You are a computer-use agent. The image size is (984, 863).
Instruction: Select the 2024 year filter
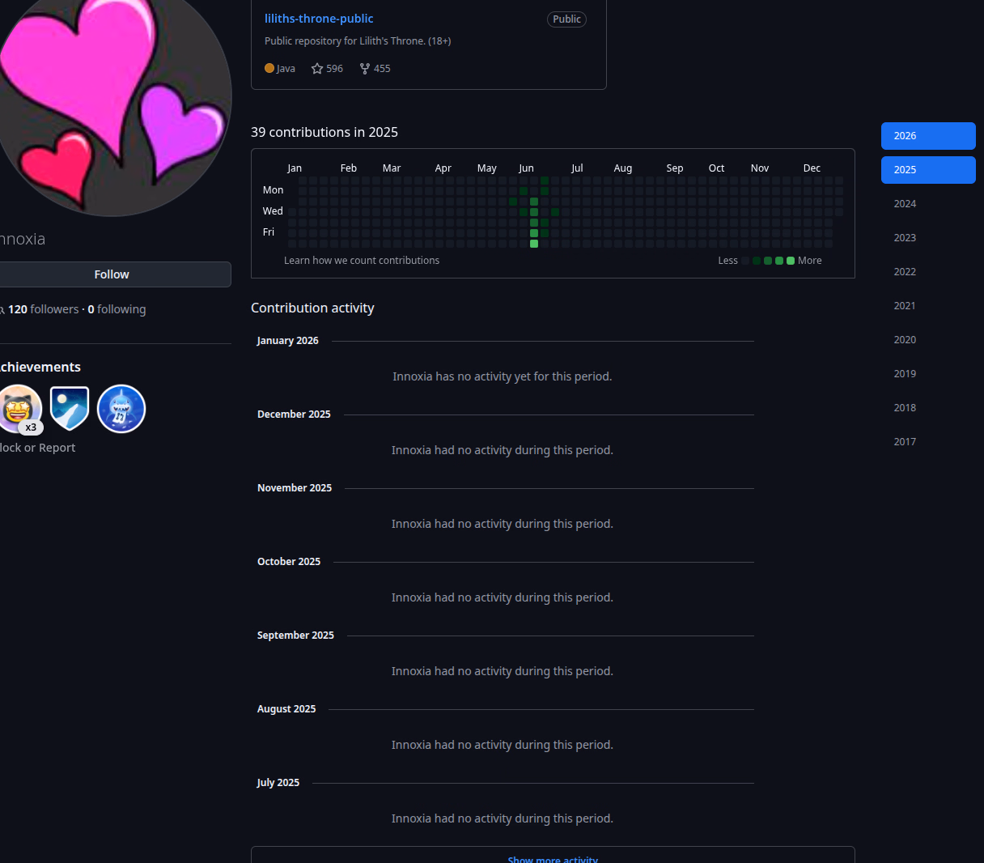pos(905,204)
